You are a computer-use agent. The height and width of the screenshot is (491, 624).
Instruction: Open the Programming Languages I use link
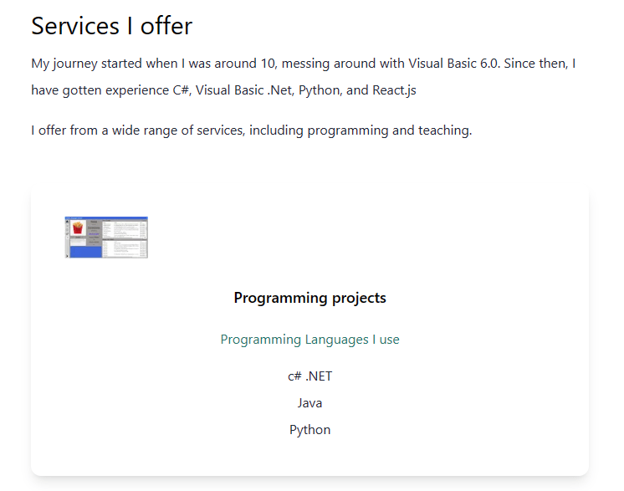309,340
